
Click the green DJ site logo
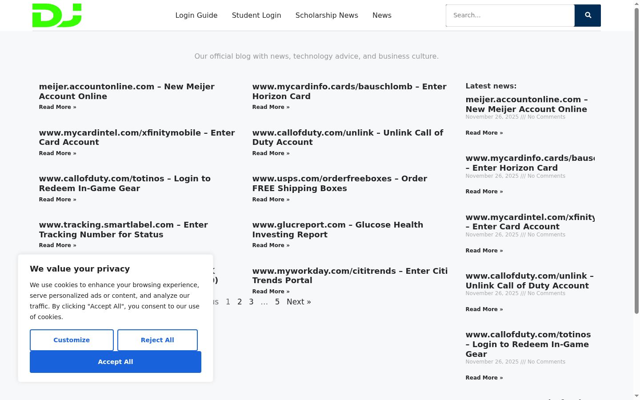coord(57,16)
